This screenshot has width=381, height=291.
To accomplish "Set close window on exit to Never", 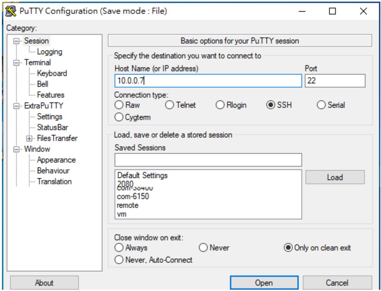I will tap(214, 248).
